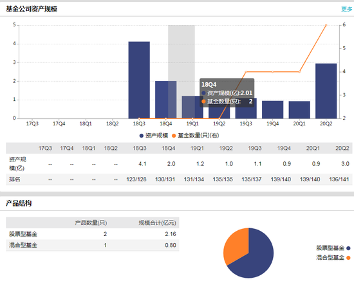Image resolution: width=354 pixels, height=281 pixels.
Task: Click the 4.1 asset value cell
Action: [x=142, y=164]
